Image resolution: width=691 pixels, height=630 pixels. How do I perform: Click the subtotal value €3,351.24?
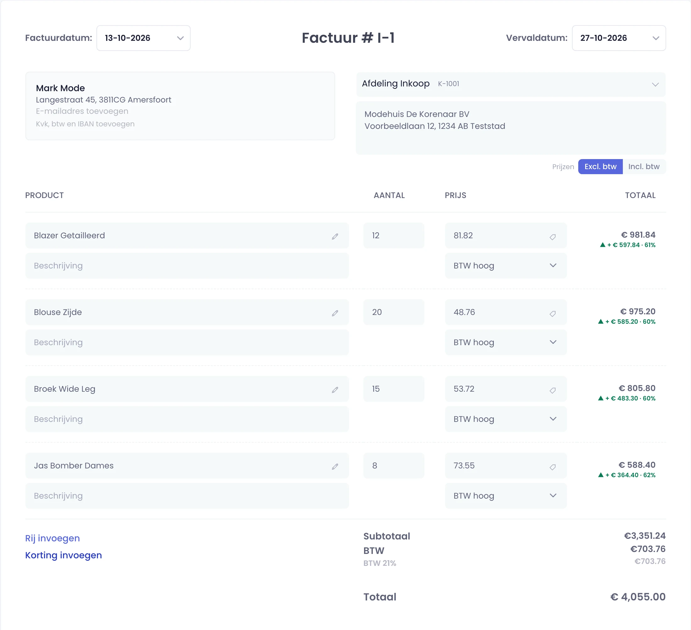click(645, 536)
